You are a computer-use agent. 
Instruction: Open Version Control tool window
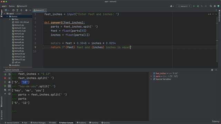12,123
